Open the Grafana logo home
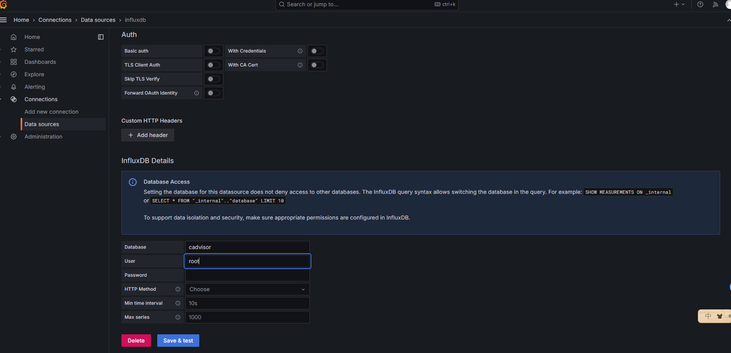Viewport: 731px width, 353px height. click(x=4, y=4)
